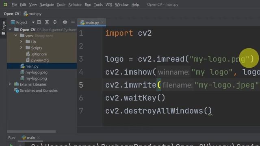Open the Run menu
This screenshot has height=146, width=260.
88,4
